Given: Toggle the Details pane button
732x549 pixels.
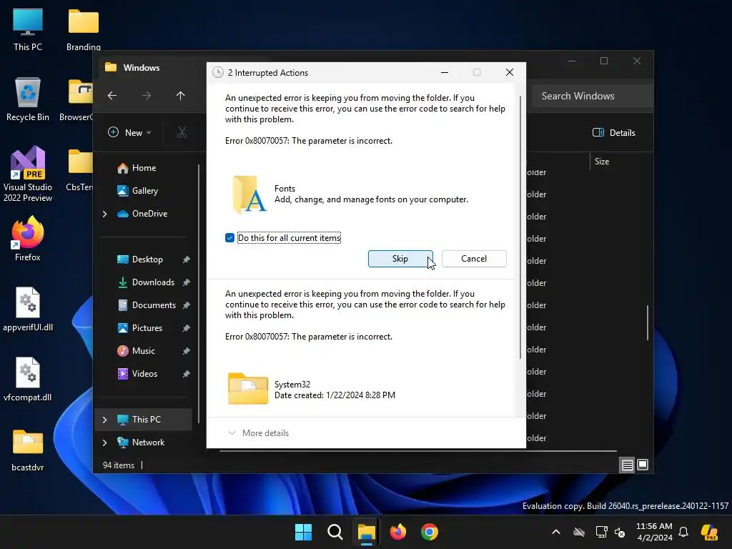Looking at the screenshot, I should [x=613, y=132].
